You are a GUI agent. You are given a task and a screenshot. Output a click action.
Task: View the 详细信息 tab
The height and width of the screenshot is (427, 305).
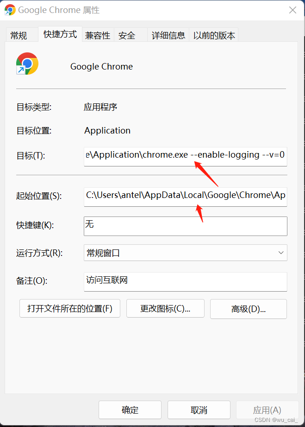point(168,35)
